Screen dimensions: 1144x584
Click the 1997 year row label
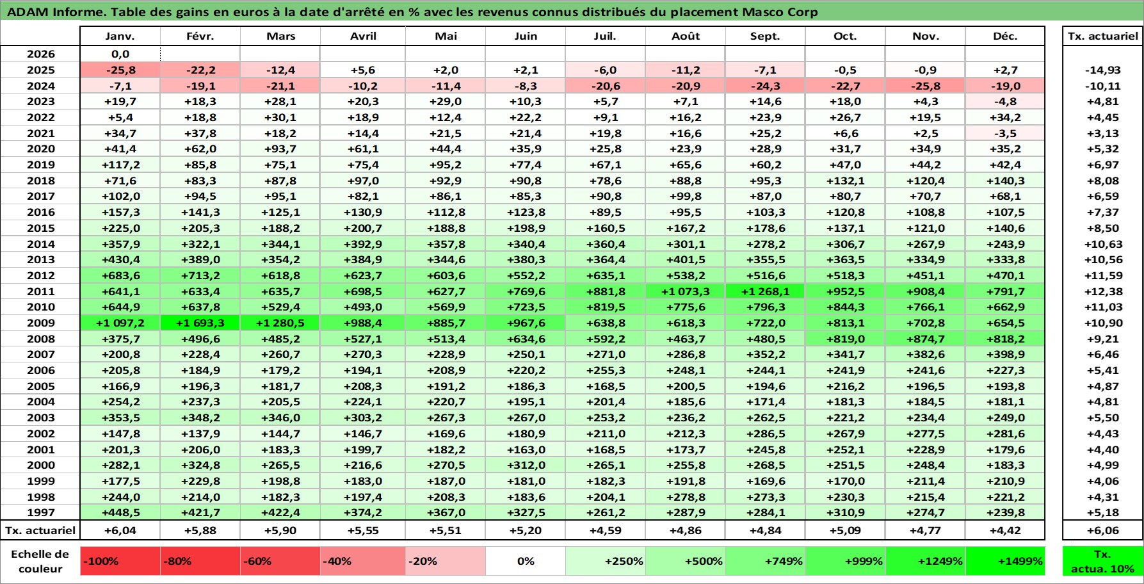(x=40, y=512)
